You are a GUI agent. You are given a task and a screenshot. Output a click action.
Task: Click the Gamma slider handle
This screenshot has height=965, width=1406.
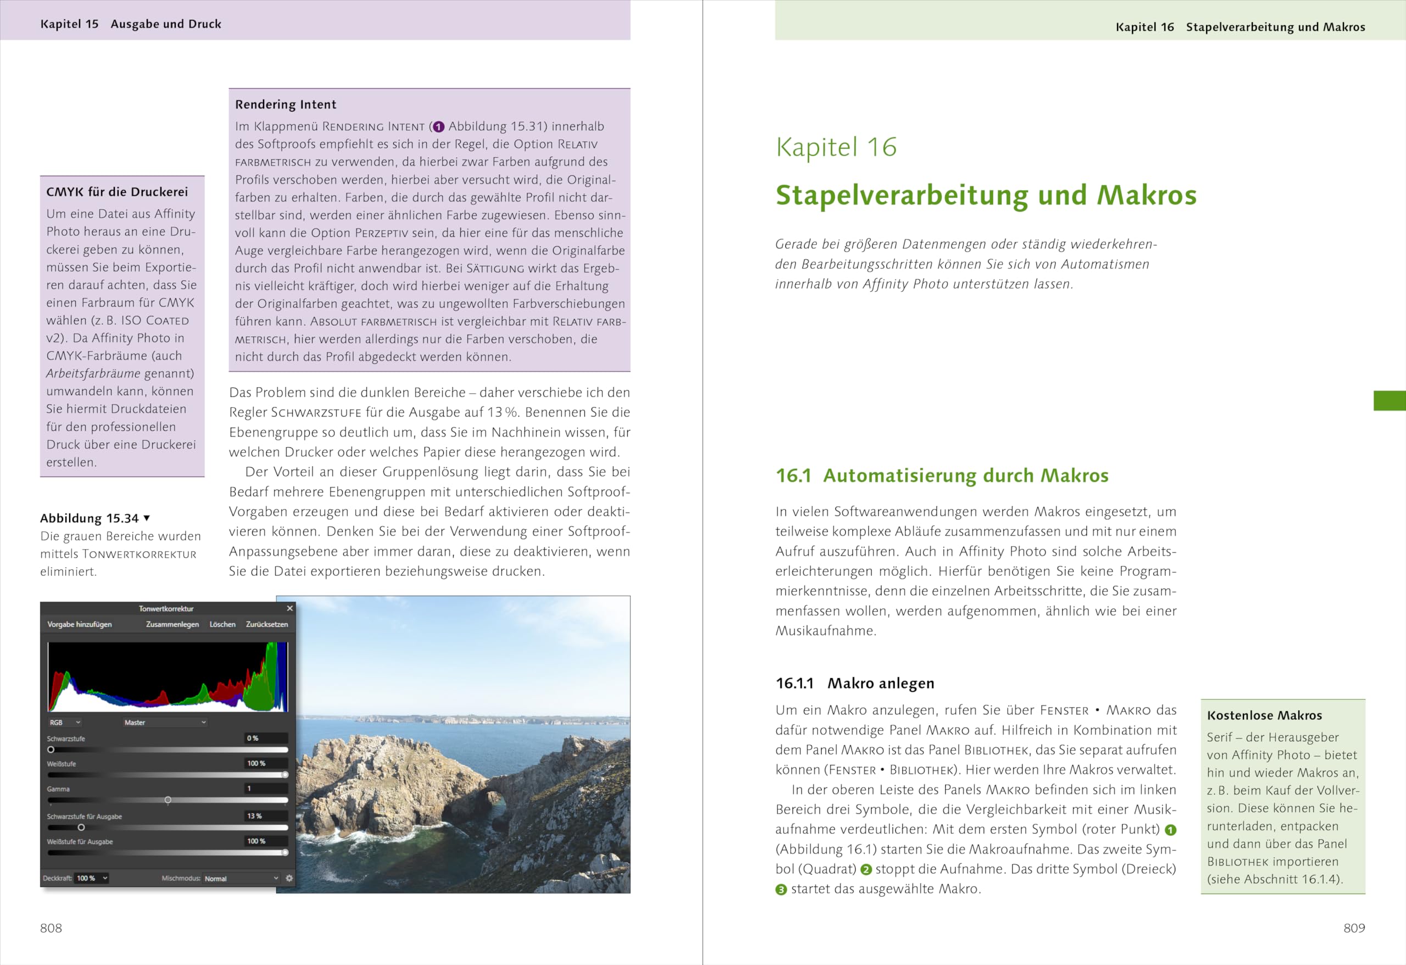tap(168, 800)
